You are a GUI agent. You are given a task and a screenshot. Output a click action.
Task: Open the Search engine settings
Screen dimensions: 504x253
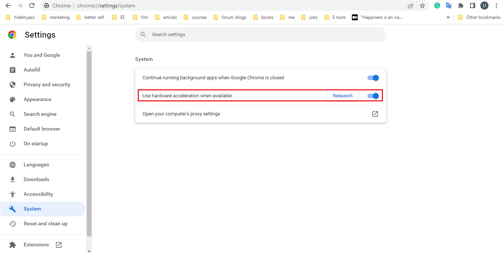40,114
